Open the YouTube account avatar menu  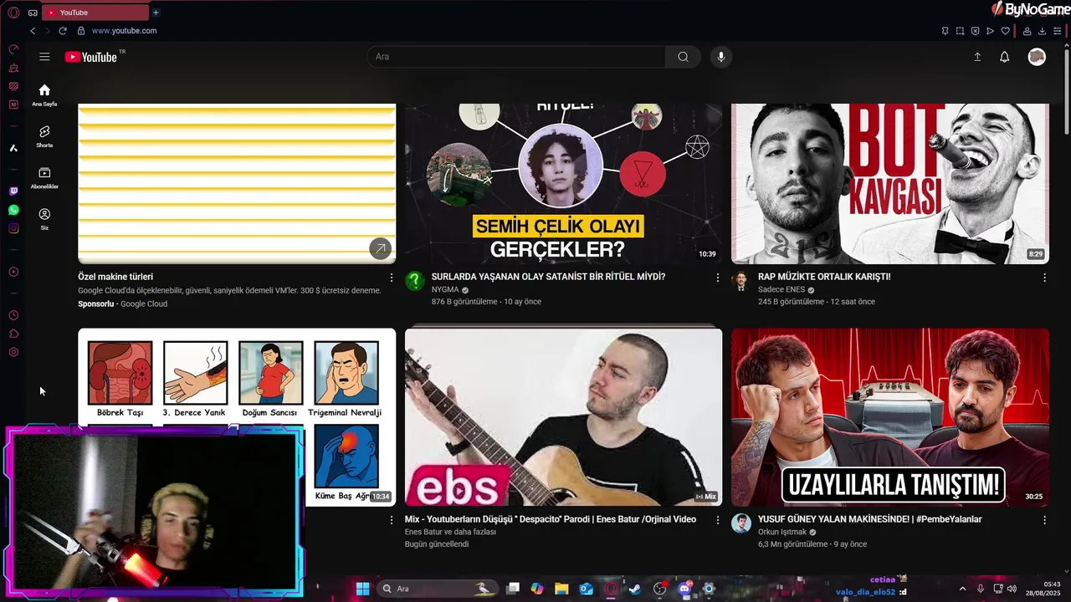(1037, 57)
